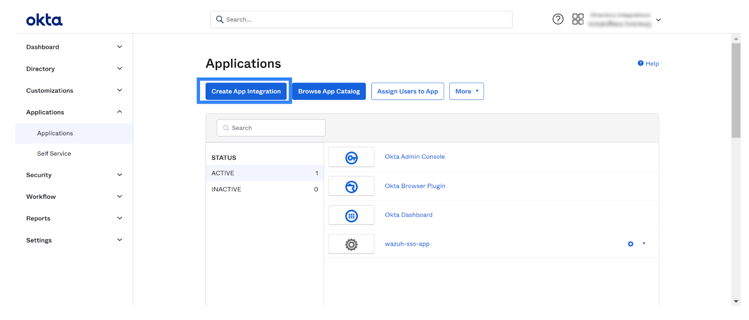Screen dimensions: 749x320
Task: Open the Okta Dashboard link
Action: pos(409,215)
